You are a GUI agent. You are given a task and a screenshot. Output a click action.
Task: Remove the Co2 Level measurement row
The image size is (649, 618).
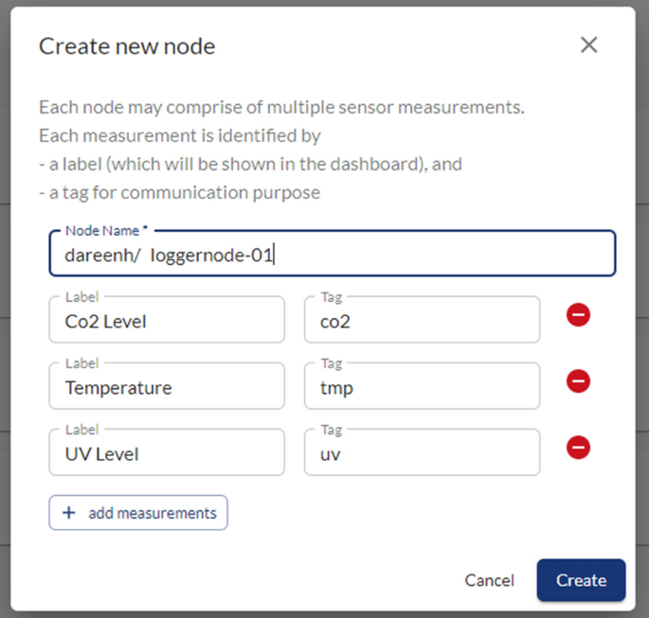pos(578,315)
